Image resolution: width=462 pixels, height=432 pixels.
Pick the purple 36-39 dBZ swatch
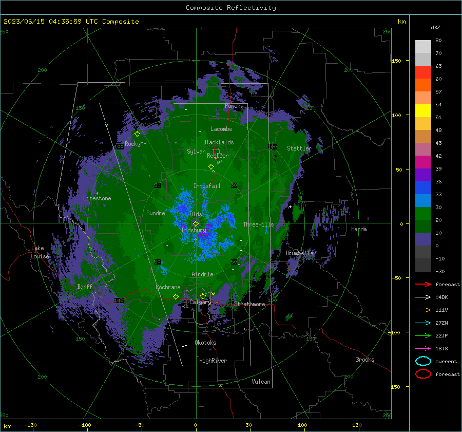tap(423, 175)
